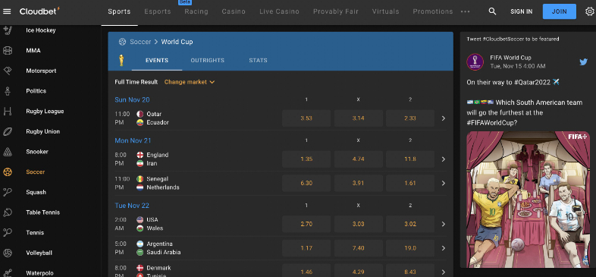Viewport: 596px width, 277px height.
Task: Open the hamburger menu icon
Action: pyautogui.click(x=7, y=11)
